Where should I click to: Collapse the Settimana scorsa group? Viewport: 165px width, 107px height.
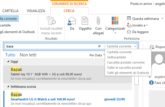[8, 87]
